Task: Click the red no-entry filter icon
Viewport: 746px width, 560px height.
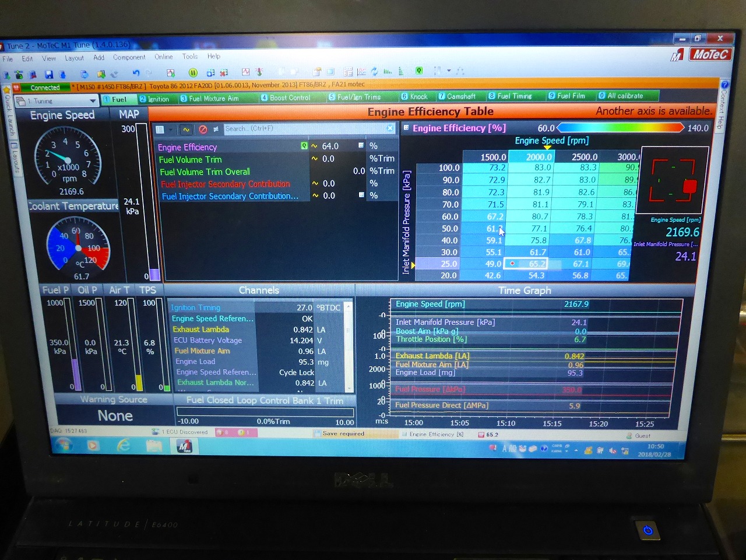Action: 203,129
